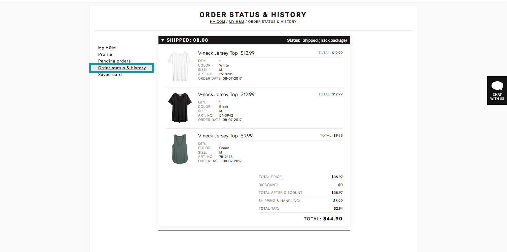The image size is (507, 252).
Task: Open Pending orders in sidebar
Action: click(x=114, y=61)
